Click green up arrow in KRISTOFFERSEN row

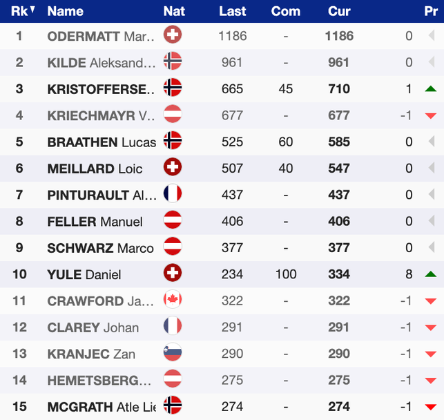click(x=431, y=89)
